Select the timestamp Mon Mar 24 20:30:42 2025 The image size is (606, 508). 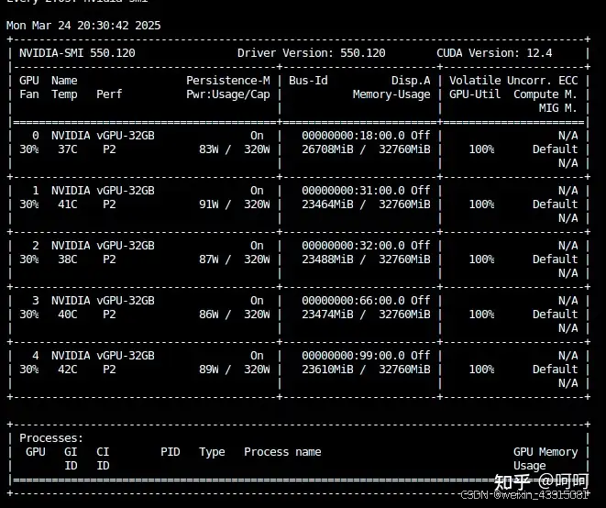pyautogui.click(x=83, y=26)
